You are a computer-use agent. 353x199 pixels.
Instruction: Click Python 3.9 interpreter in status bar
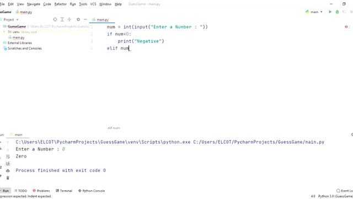[x=335, y=196]
